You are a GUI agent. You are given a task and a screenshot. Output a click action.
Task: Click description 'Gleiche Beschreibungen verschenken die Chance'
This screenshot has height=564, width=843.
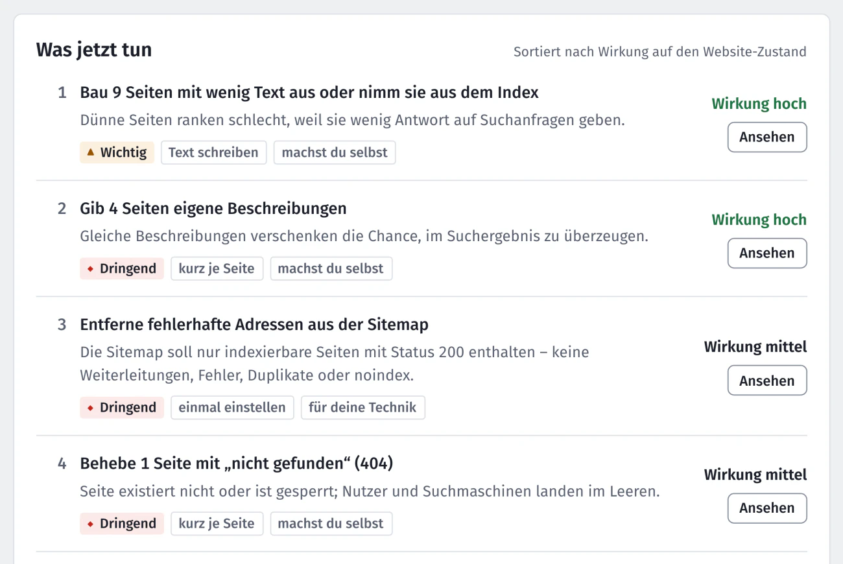(x=364, y=237)
